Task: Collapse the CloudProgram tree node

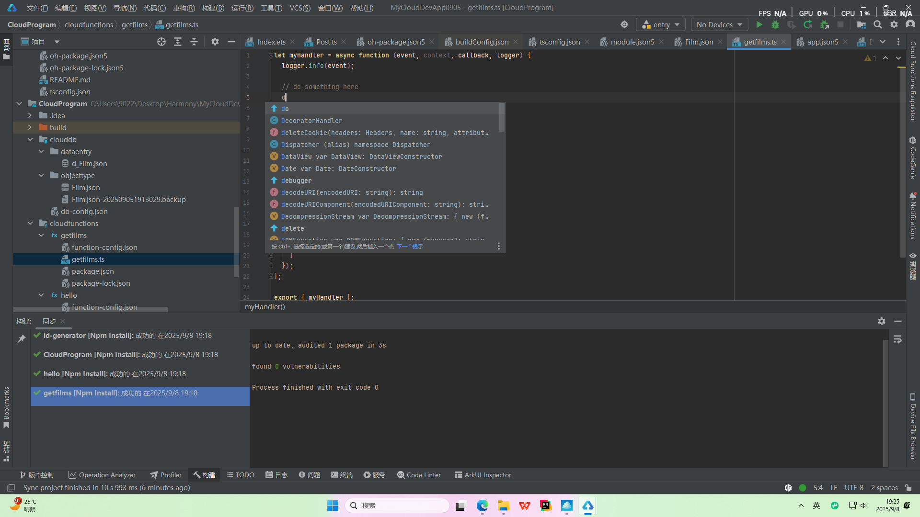Action: coord(19,103)
